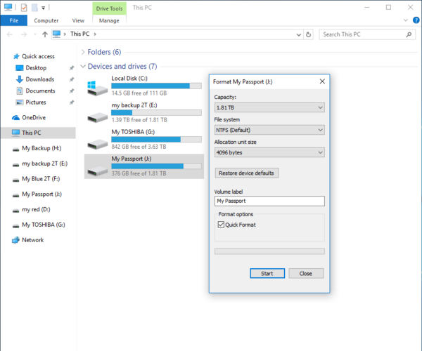The image size is (422, 351).
Task: Select This PC in navigation pane
Action: click(39, 133)
